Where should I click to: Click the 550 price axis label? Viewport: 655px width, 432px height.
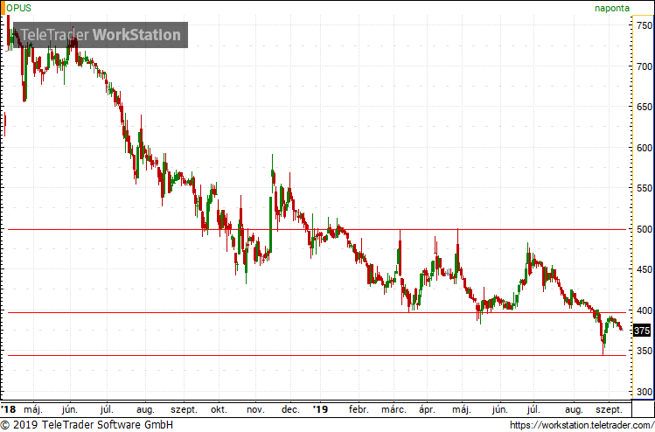coord(643,188)
